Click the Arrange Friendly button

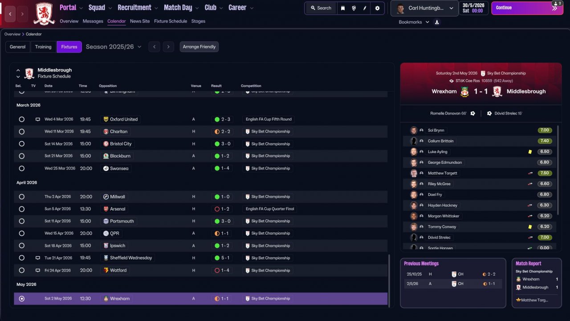pos(199,47)
